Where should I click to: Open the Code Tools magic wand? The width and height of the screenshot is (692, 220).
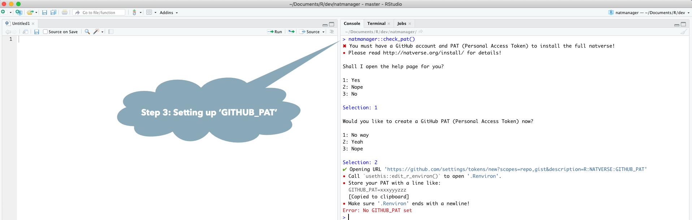coord(96,32)
